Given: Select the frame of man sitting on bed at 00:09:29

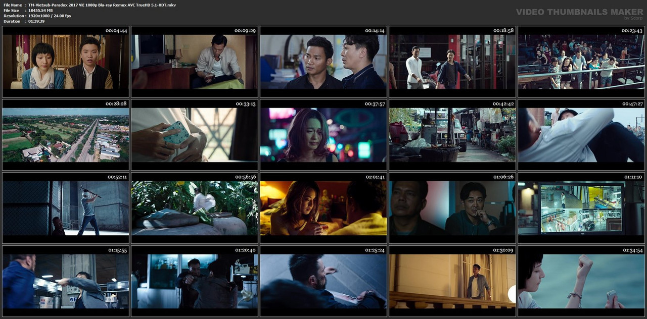Looking at the screenshot, I should tap(195, 62).
